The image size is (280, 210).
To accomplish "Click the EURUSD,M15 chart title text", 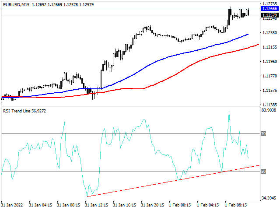I will [16, 5].
